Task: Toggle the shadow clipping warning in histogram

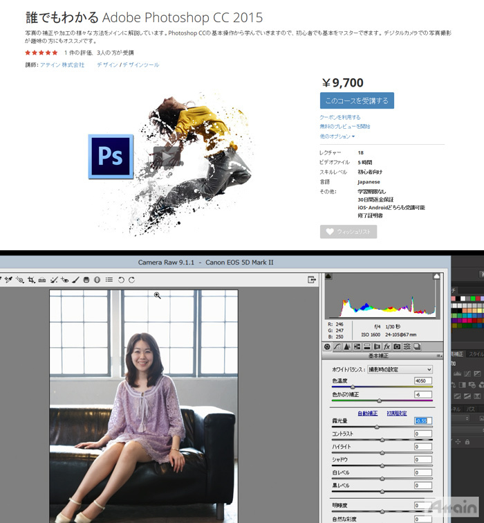Action: click(x=328, y=276)
